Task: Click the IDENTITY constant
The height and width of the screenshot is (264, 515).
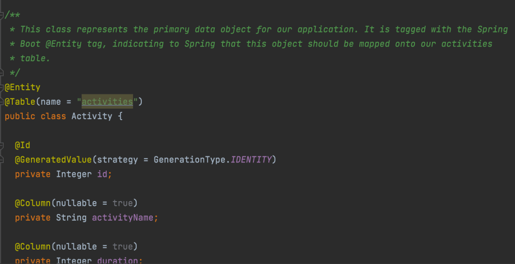Action: (x=251, y=160)
